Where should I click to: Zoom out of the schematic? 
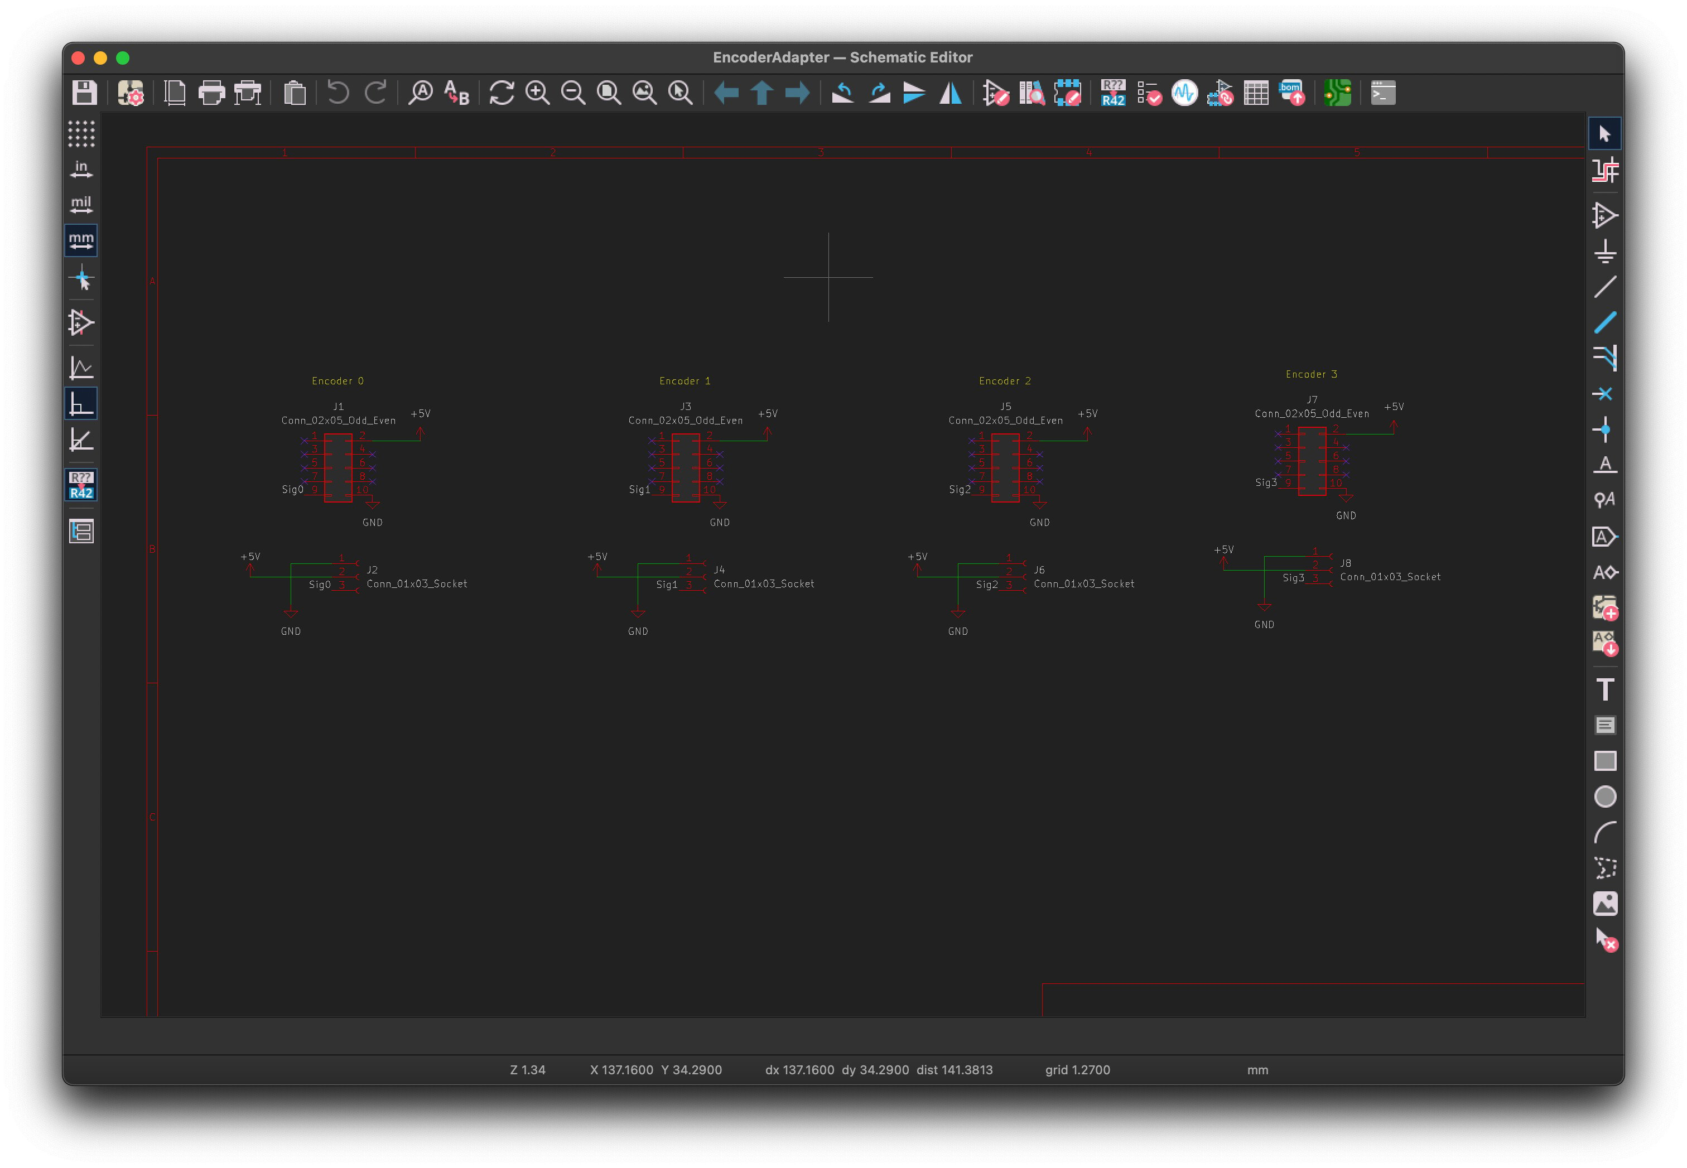(573, 93)
